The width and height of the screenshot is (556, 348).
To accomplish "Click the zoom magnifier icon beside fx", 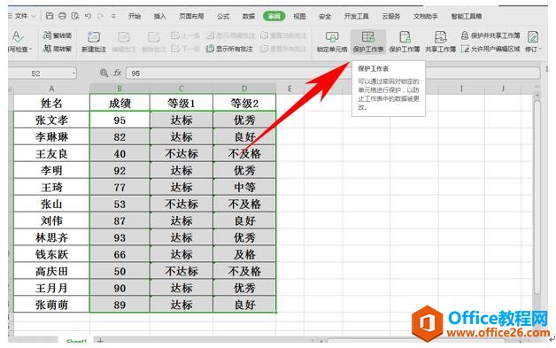I will (x=104, y=73).
